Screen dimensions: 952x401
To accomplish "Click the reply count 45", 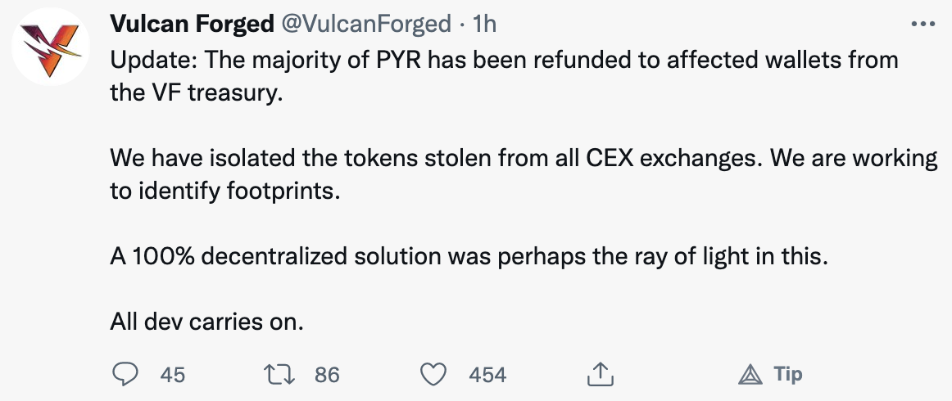I will click(x=173, y=375).
